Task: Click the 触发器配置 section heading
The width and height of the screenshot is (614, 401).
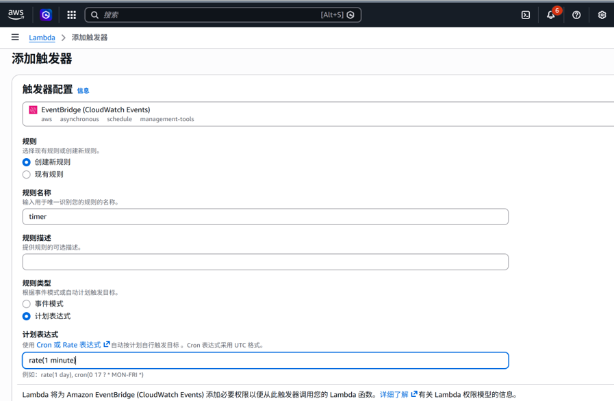Action: click(47, 89)
